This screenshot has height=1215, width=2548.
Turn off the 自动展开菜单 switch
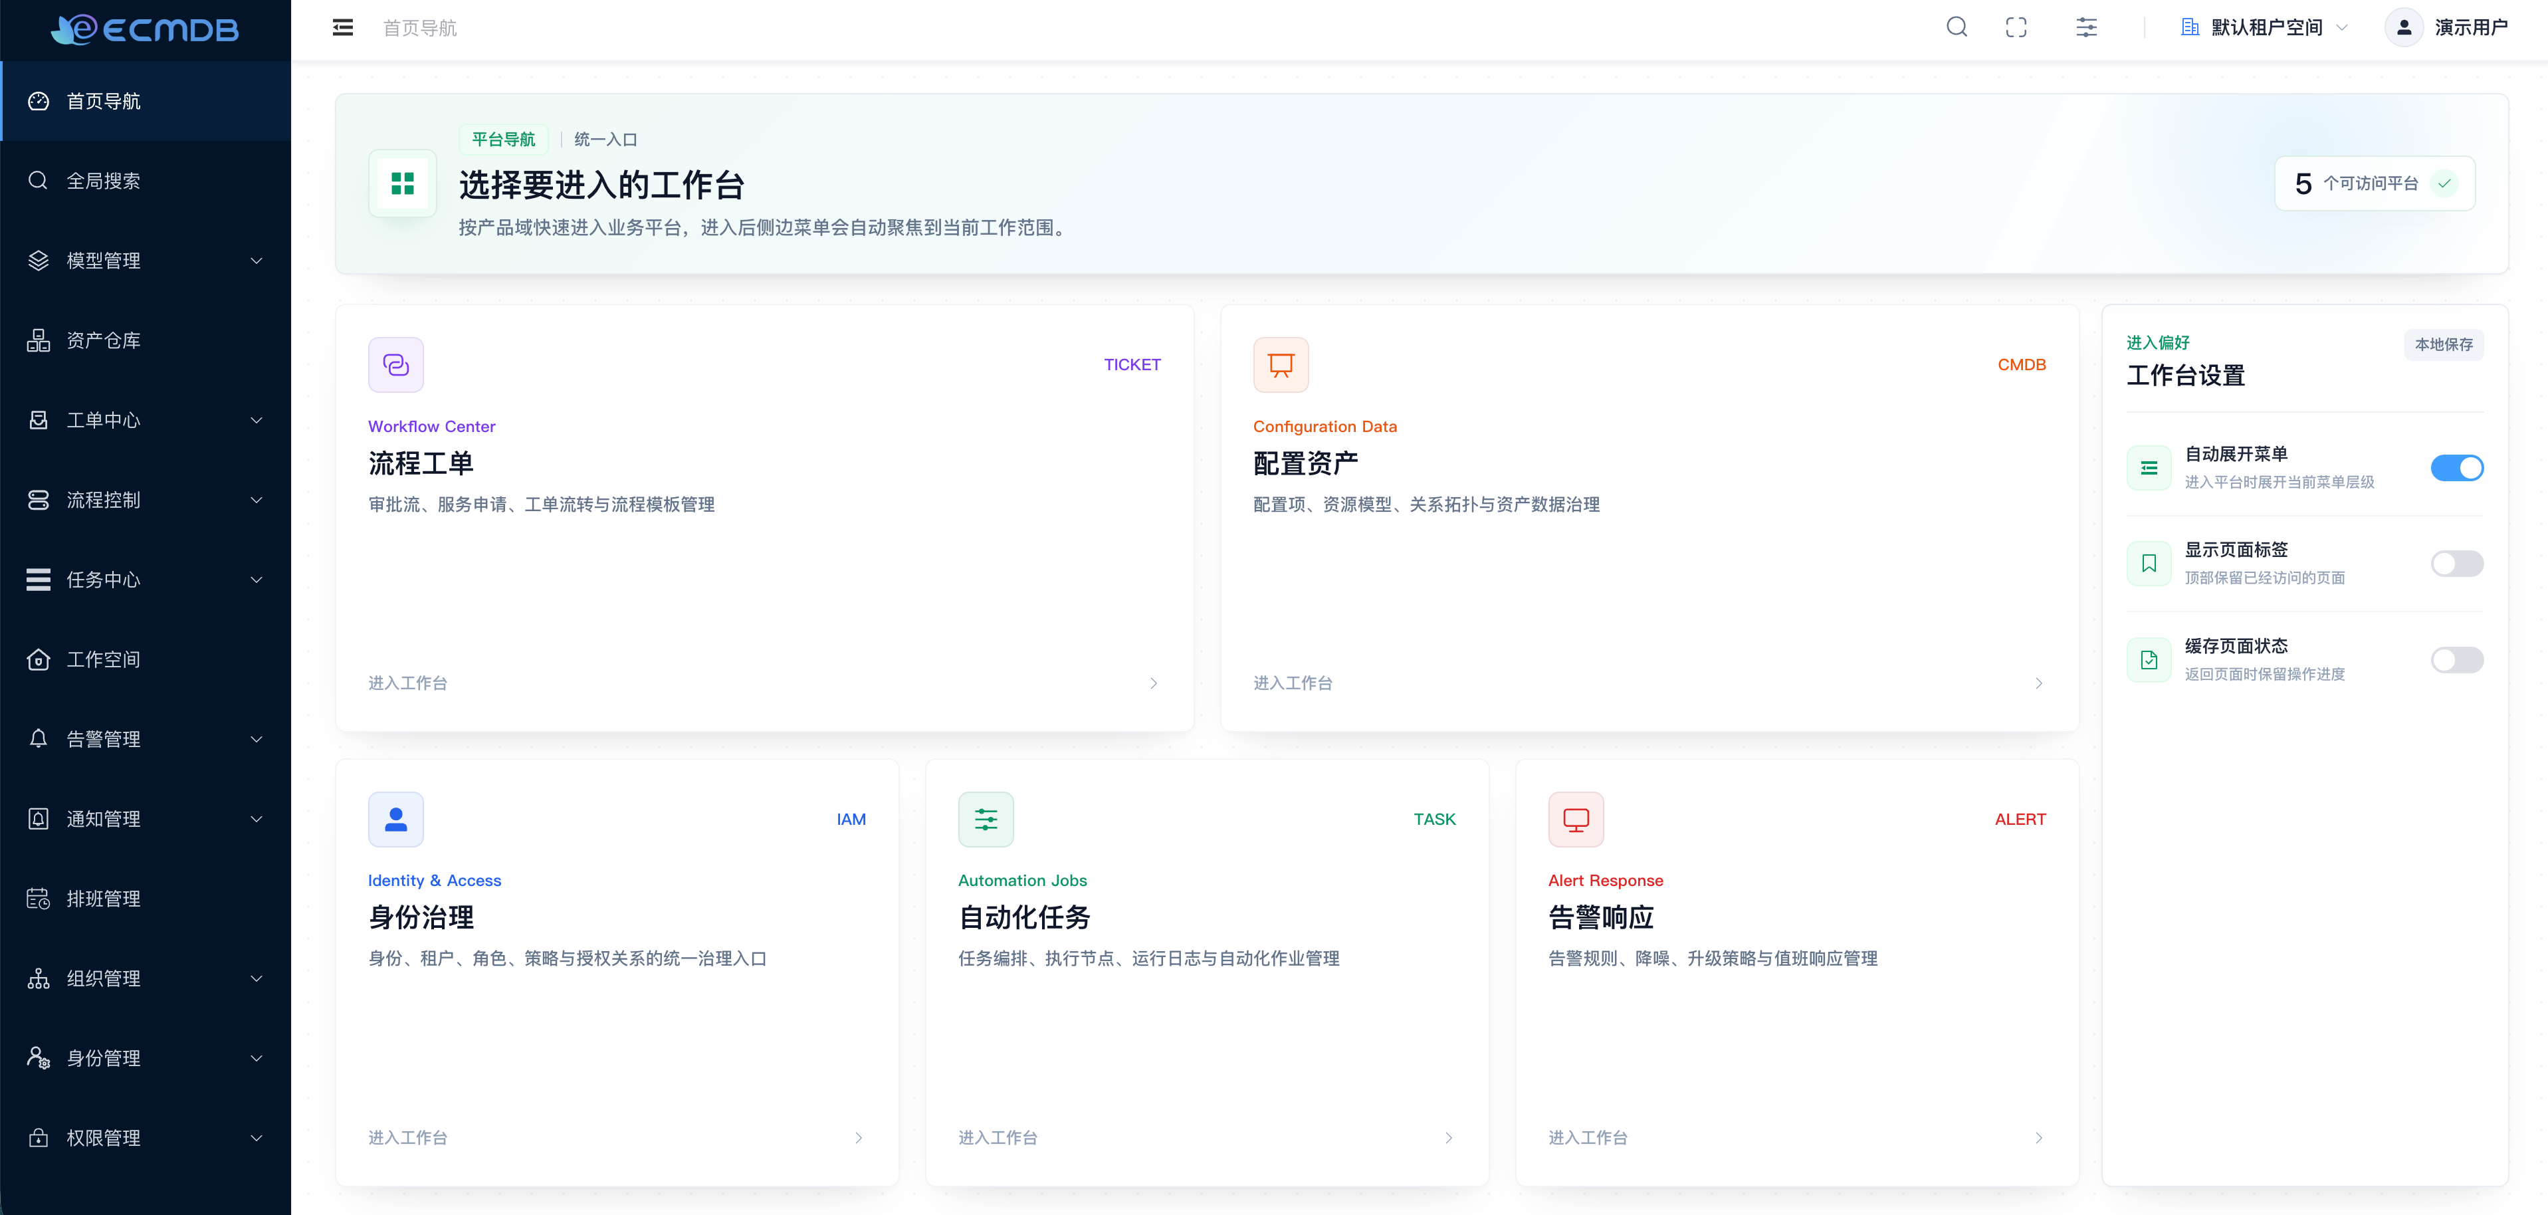click(2457, 468)
